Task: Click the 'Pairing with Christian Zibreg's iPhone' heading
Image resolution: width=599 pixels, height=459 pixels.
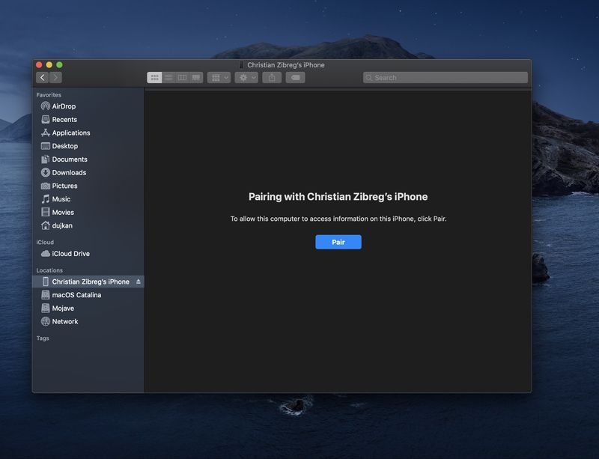Action: coord(338,196)
